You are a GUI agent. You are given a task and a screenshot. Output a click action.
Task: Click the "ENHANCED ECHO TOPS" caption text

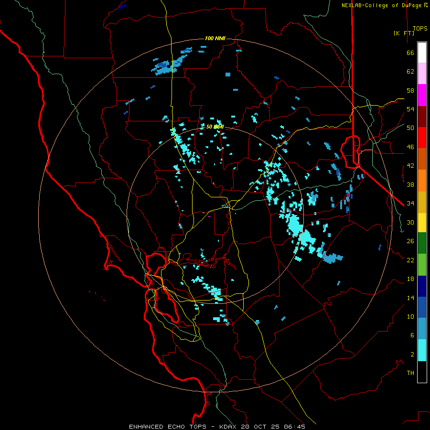point(168,427)
